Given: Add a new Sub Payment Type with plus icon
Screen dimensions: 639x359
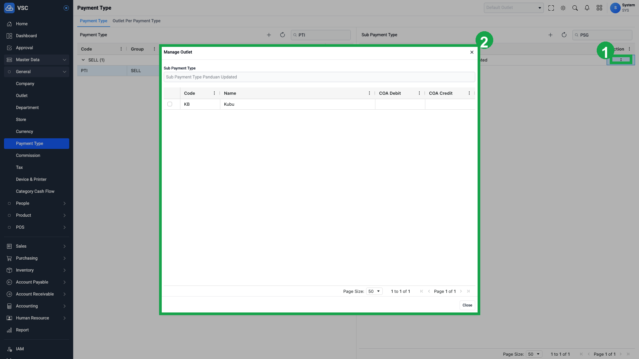Looking at the screenshot, I should pyautogui.click(x=550, y=35).
